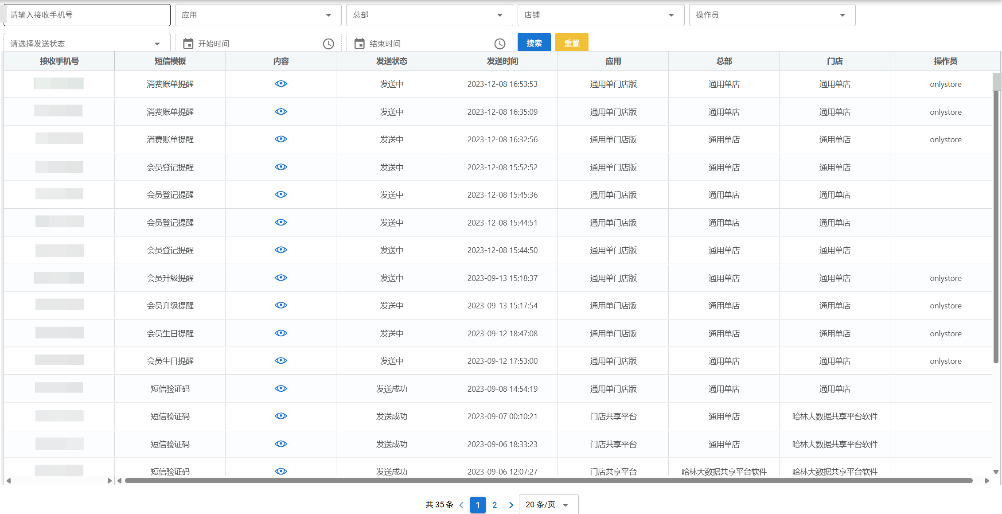The width and height of the screenshot is (1002, 514).
Task: Click the 门店 column header
Action: click(x=835, y=61)
